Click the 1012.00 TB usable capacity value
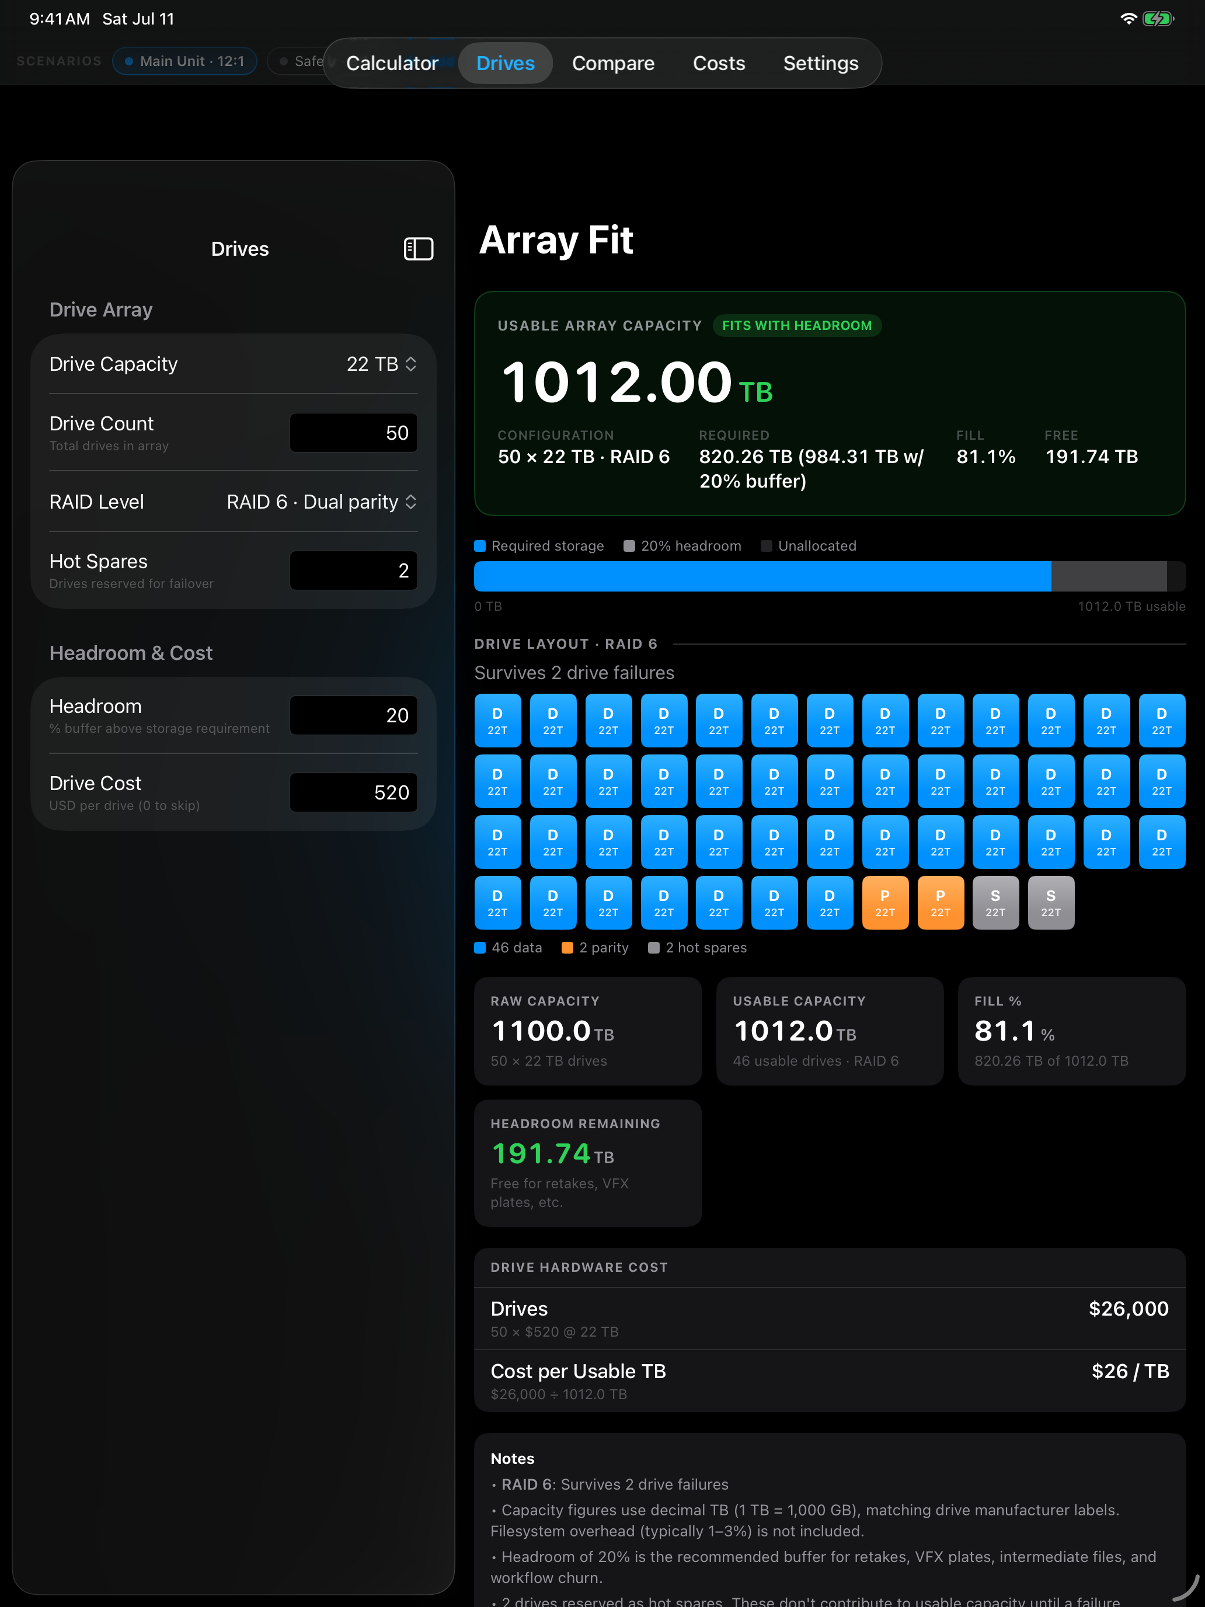This screenshot has height=1607, width=1205. (637, 383)
